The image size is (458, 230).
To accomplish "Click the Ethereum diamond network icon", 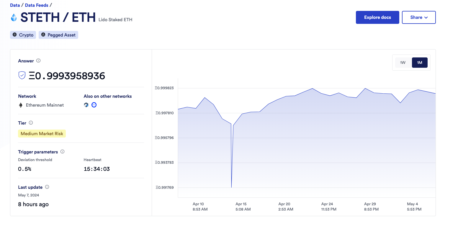I will coord(21,105).
